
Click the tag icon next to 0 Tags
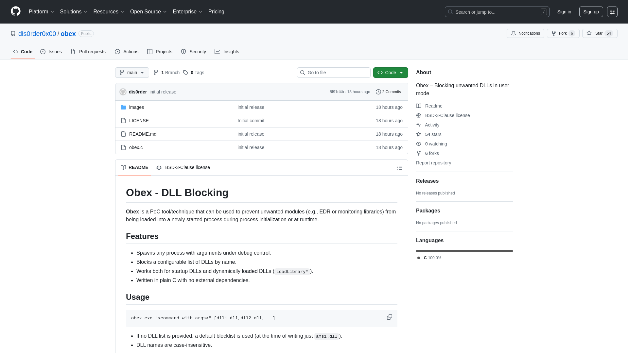[185, 73]
